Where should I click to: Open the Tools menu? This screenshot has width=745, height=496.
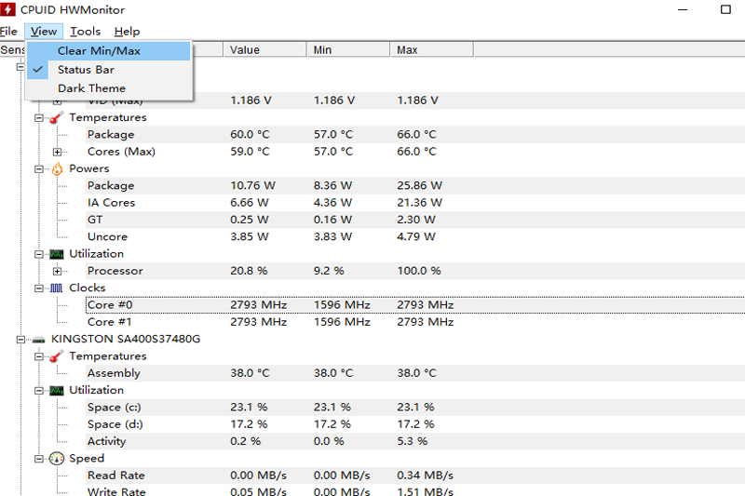(x=85, y=32)
